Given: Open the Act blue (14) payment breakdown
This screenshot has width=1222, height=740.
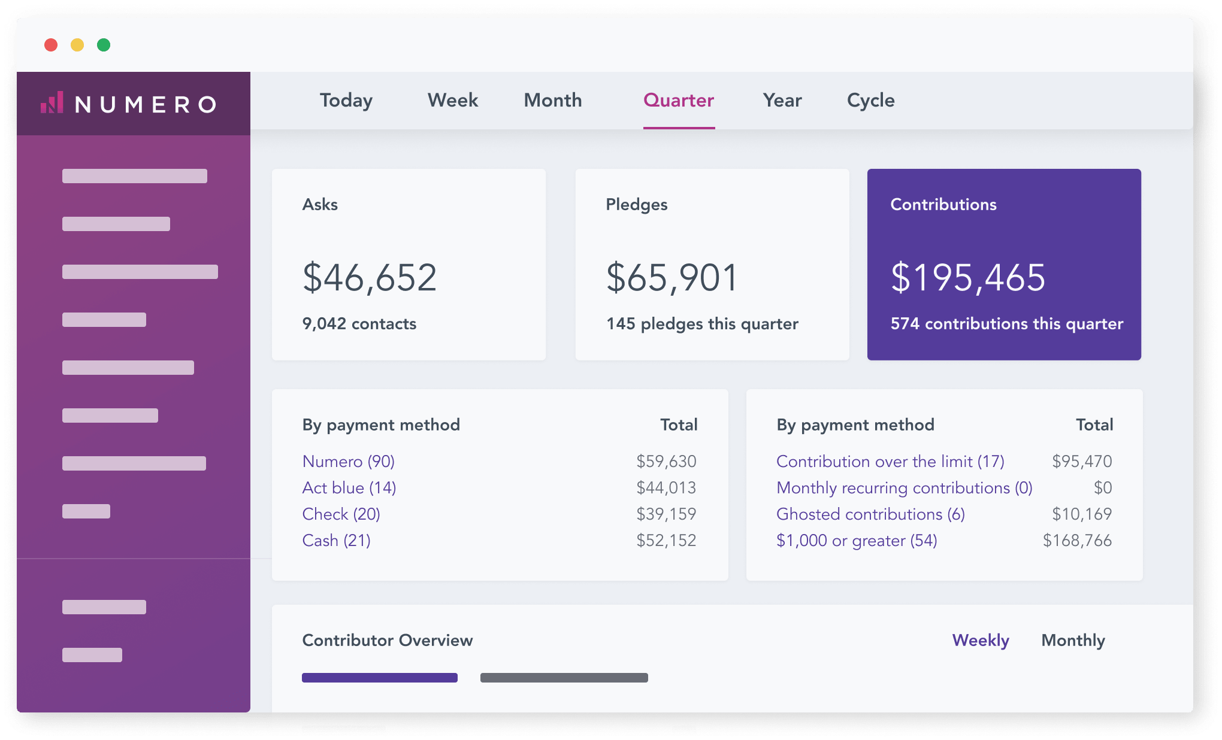Looking at the screenshot, I should (349, 487).
